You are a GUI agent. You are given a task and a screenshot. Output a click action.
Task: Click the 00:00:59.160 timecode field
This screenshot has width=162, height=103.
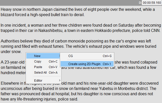click(x=152, y=3)
